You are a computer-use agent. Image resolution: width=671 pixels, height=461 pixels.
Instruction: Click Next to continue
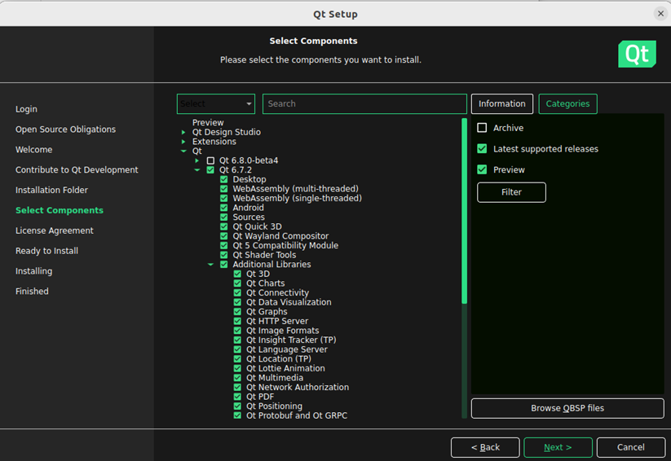(558, 447)
